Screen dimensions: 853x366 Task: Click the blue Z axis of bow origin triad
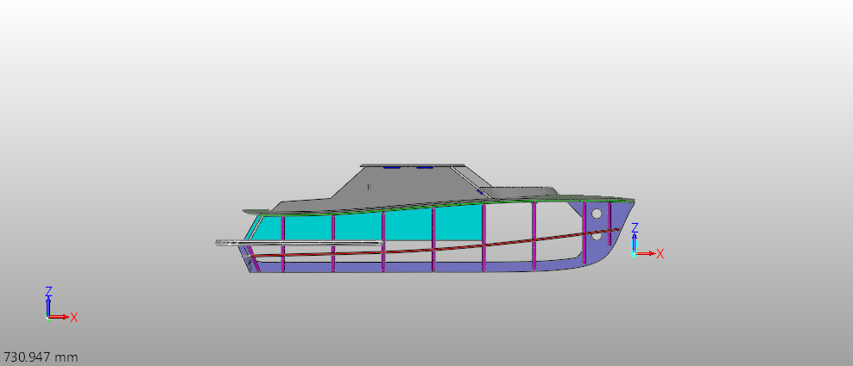[x=635, y=242]
